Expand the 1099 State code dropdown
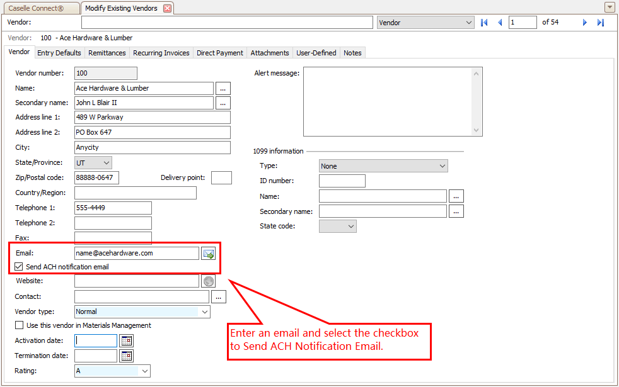This screenshot has width=619, height=387. [337, 226]
